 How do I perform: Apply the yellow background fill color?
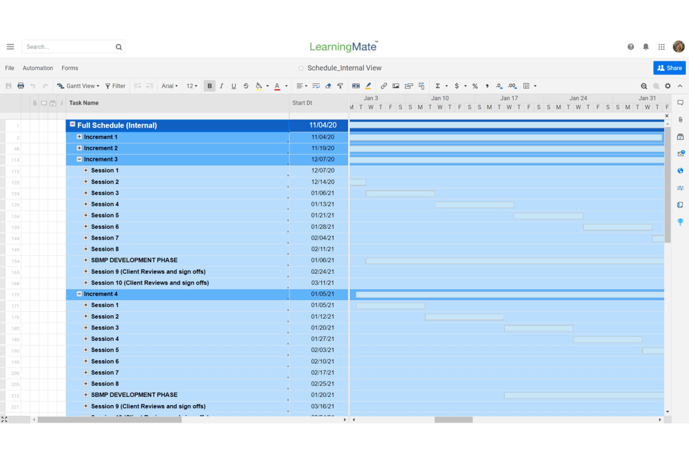tap(258, 86)
